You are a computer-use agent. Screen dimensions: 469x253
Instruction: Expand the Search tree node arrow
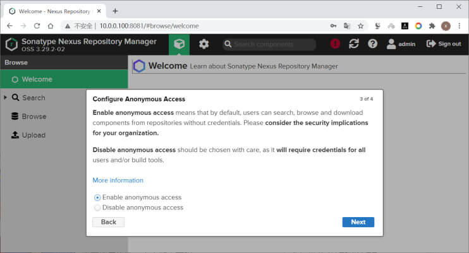(5, 97)
